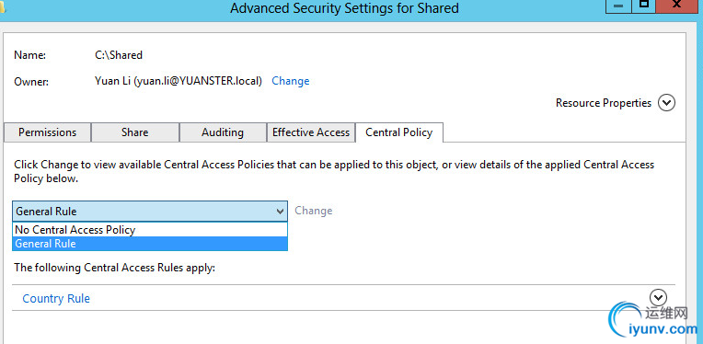Viewport: 703px width, 344px height.
Task: Open the Share tab
Action: tap(135, 132)
